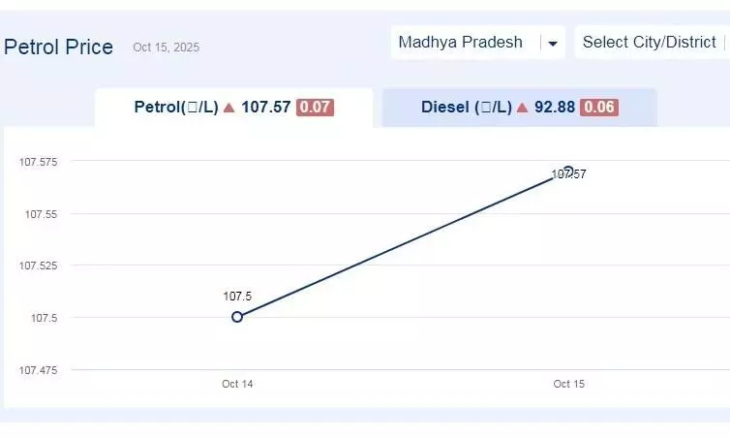The image size is (730, 438).
Task: Open the Madhya Pradesh state dropdown
Action: point(461,43)
